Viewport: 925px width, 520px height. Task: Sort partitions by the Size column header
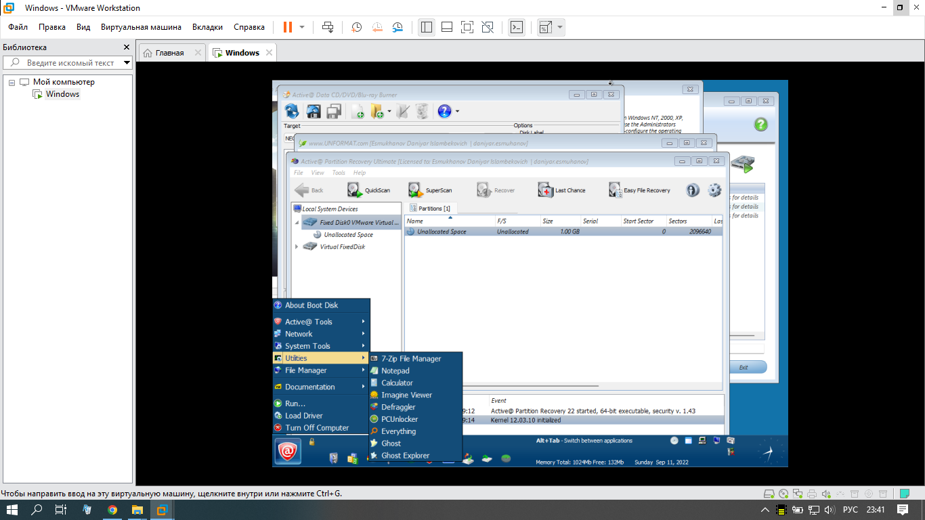click(559, 221)
